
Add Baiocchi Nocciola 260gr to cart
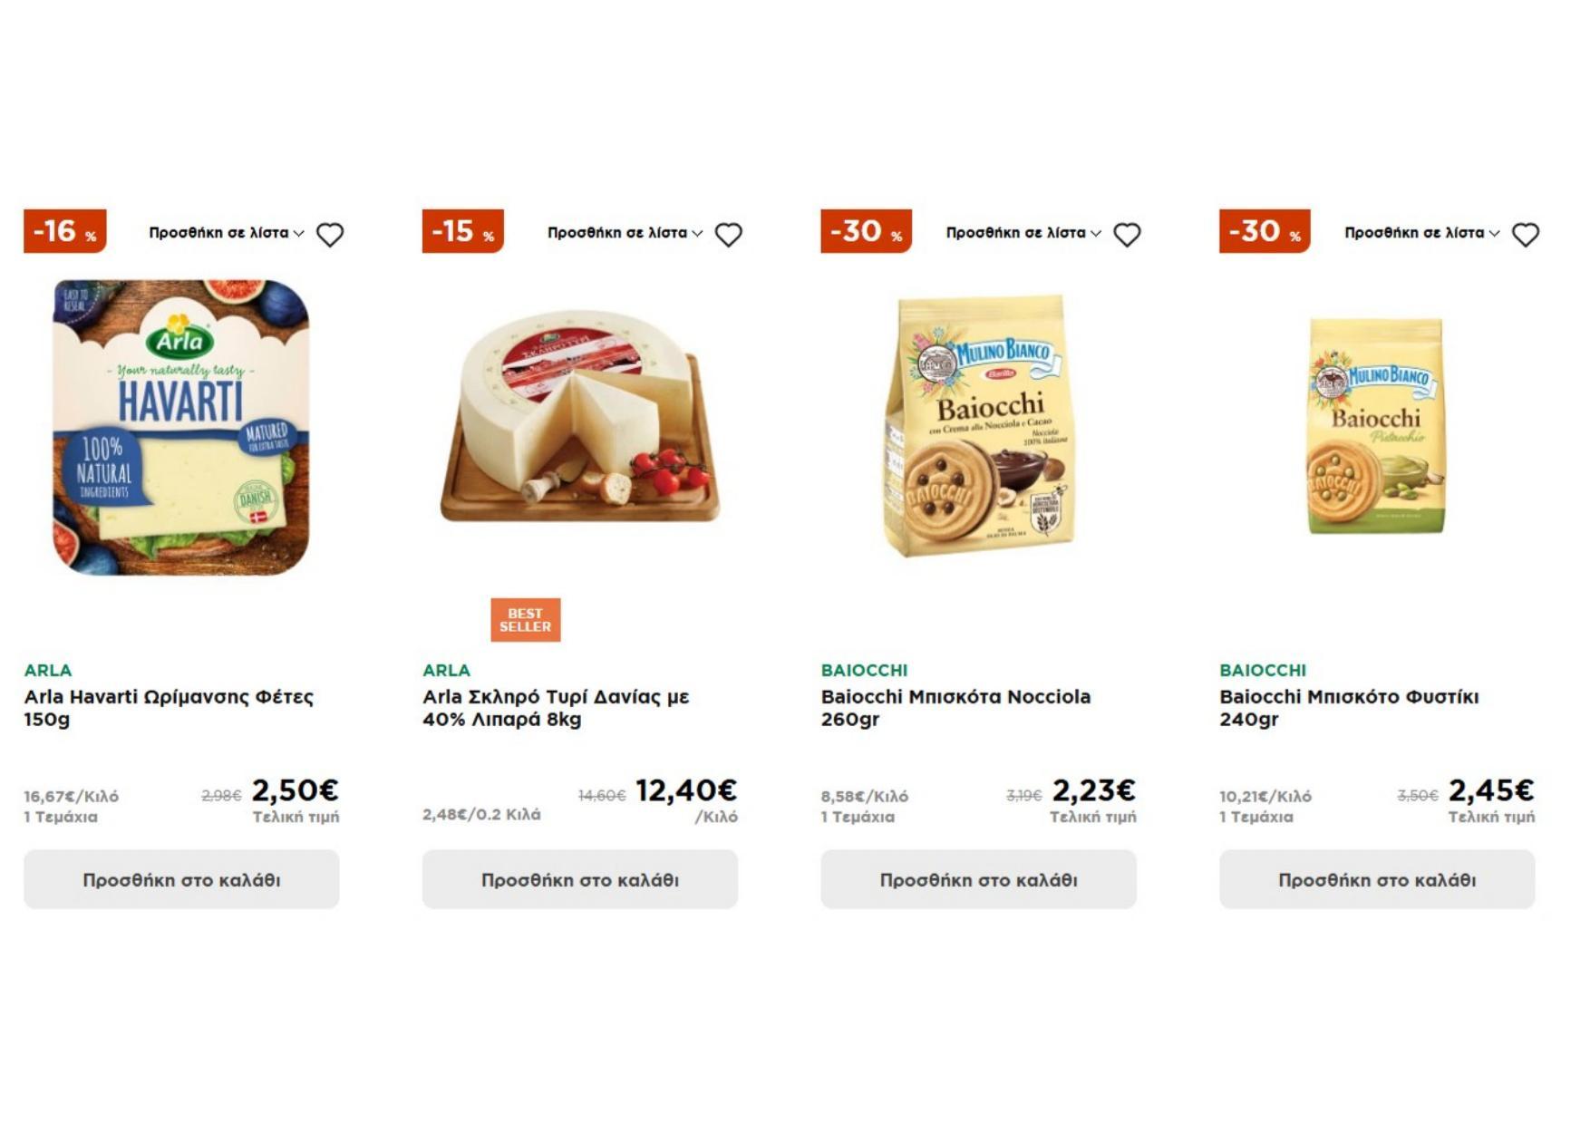point(978,879)
